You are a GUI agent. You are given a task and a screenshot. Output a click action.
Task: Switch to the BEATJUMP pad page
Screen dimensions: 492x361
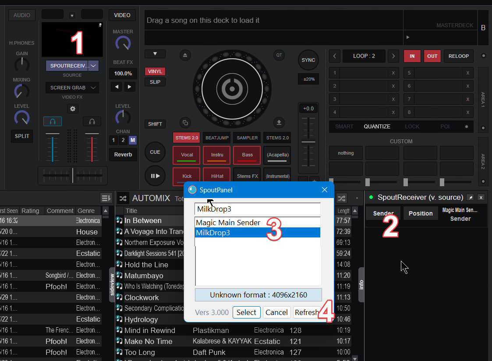pos(217,138)
